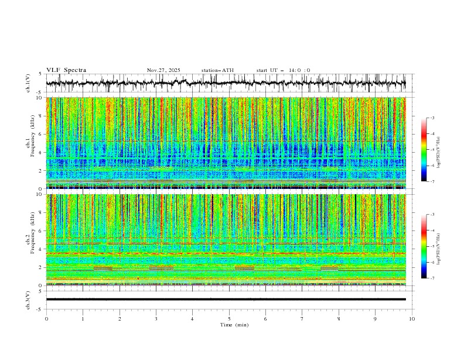Viewport: 464px width, 358px height.
Task: Click the upper 'log(PSD)(V²/Hz)' colorbar label
Action: 438,153
